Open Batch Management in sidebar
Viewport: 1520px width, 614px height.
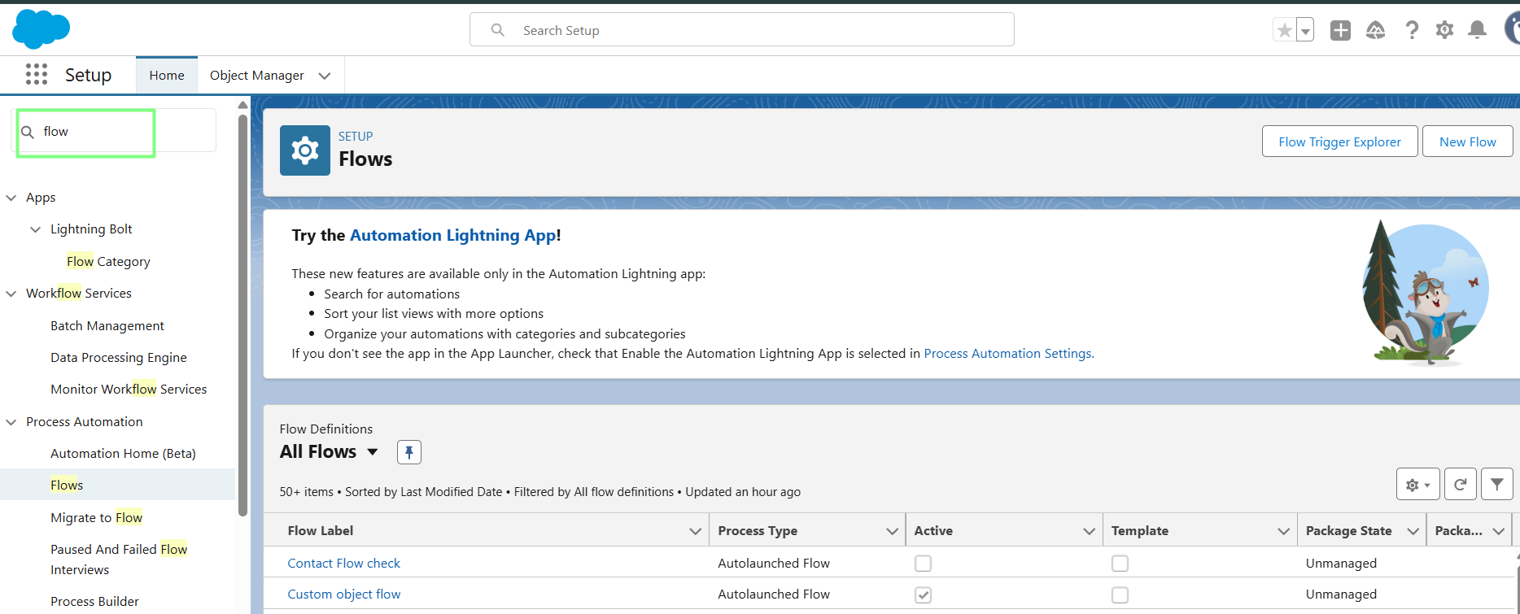107,325
